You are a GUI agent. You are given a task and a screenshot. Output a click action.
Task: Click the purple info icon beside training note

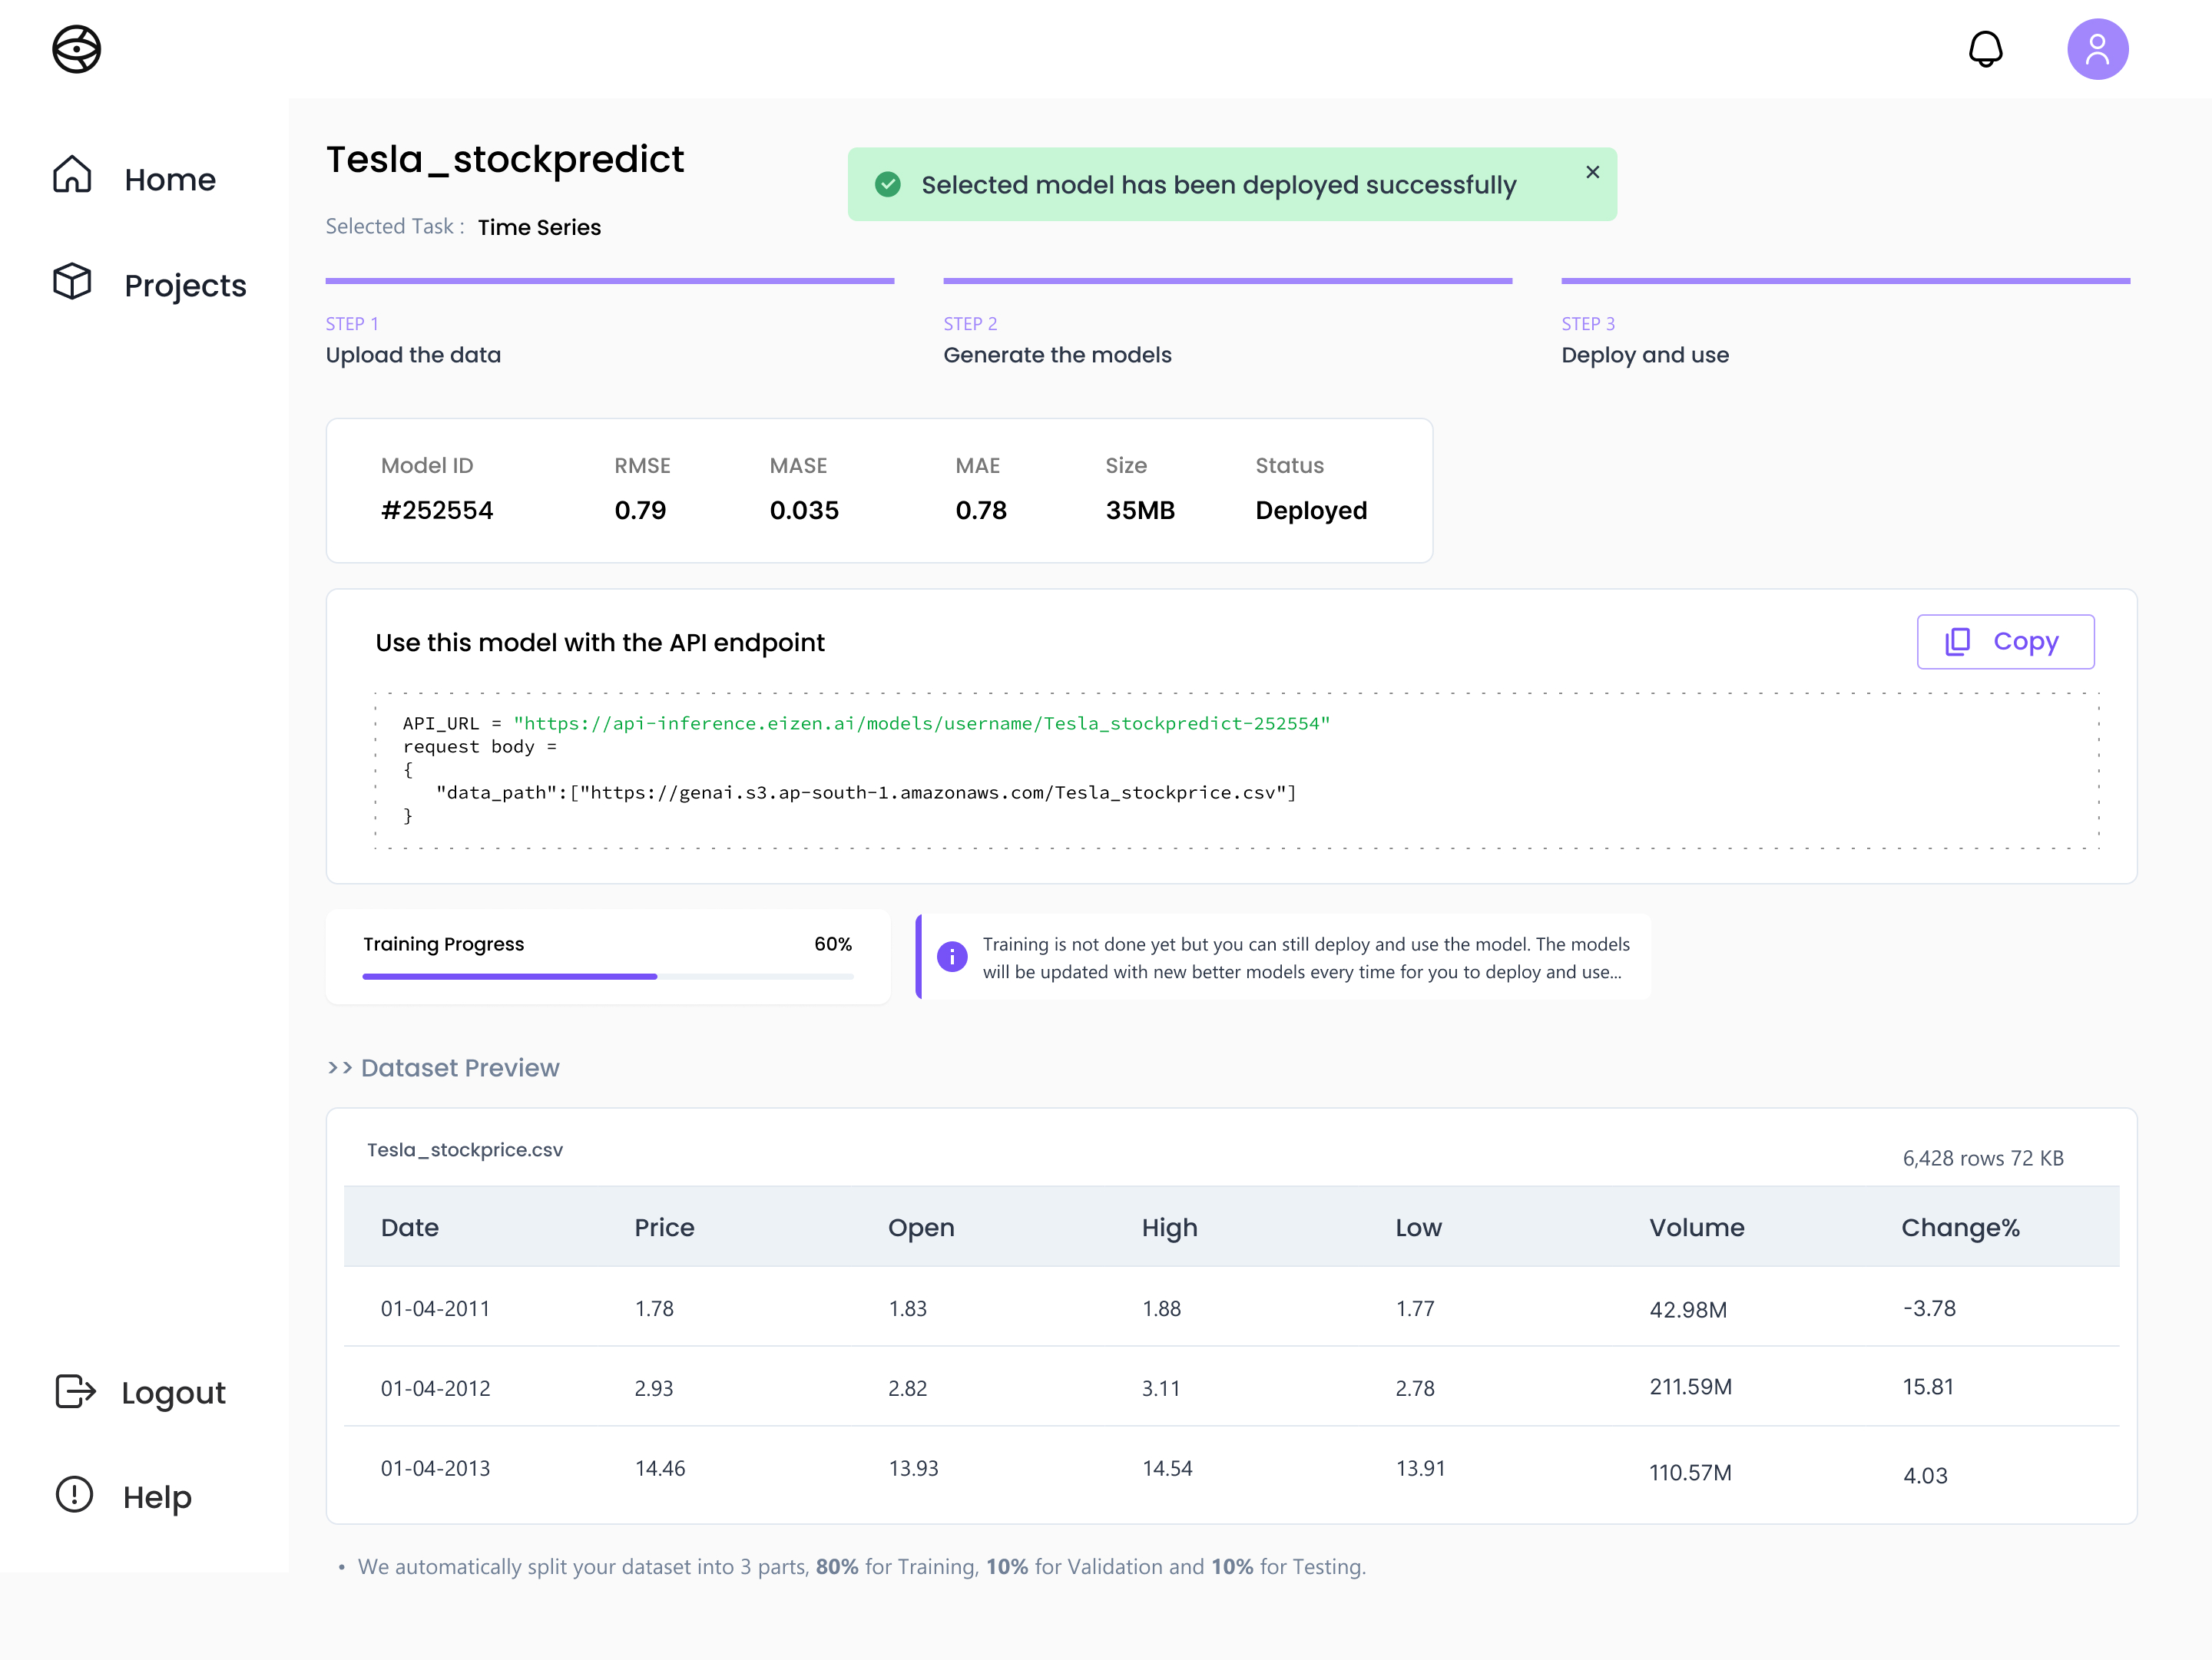point(951,957)
